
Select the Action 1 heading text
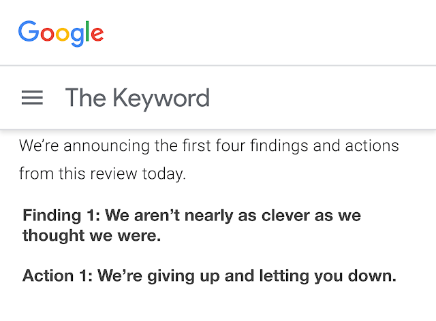tap(209, 276)
